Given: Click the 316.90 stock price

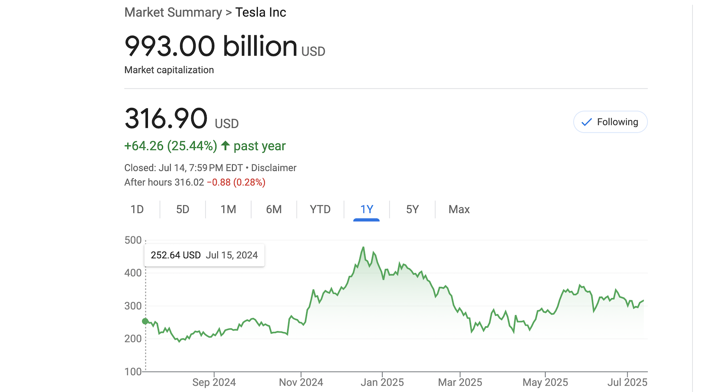Looking at the screenshot, I should pos(166,119).
